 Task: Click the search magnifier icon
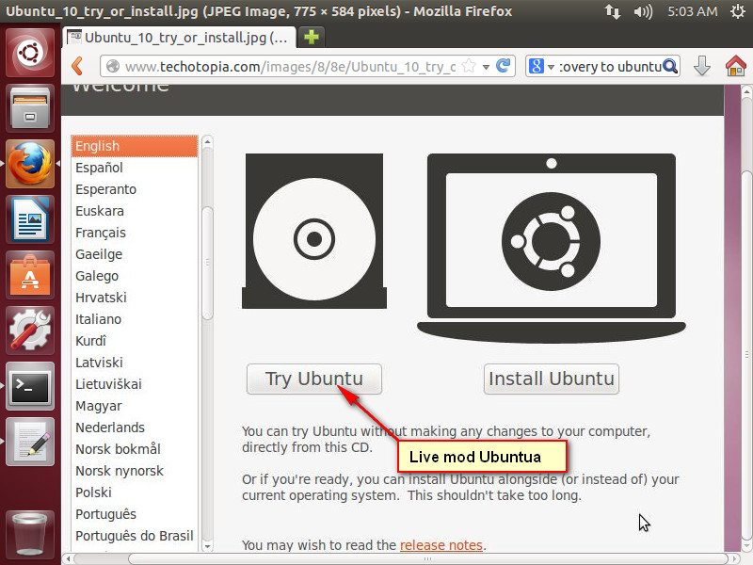(x=669, y=66)
